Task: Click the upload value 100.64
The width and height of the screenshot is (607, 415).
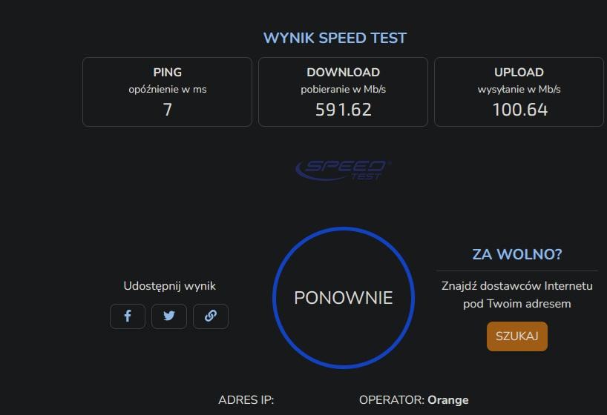Action: point(519,110)
